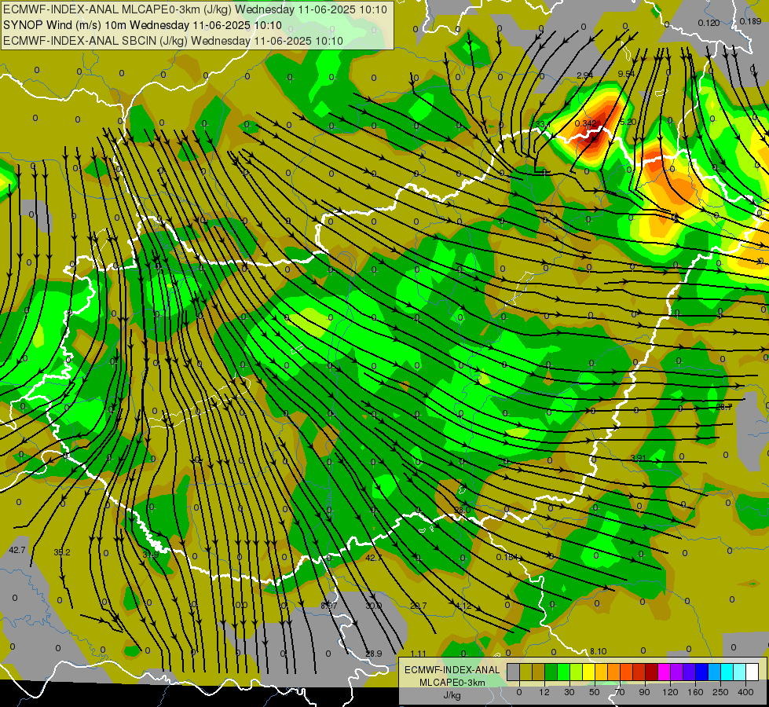769x707 pixels.
Task: Select the olive-yellow legend swatch above 0
Action: (x=525, y=672)
